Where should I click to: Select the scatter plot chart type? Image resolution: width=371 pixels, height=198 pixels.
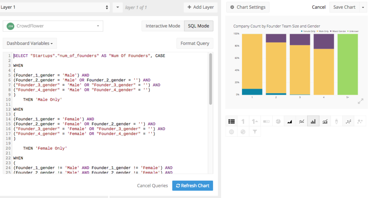click(348, 121)
